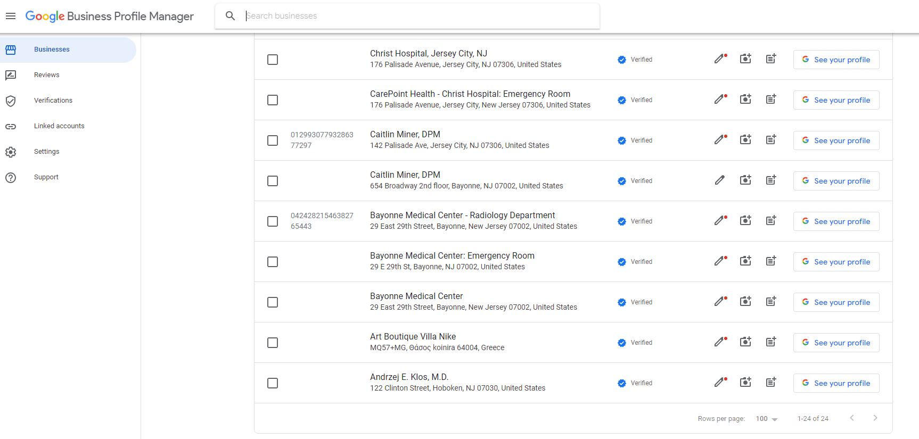The image size is (919, 439).
Task: Click address 122 Clinton Street, Hoboken
Action: [458, 388]
